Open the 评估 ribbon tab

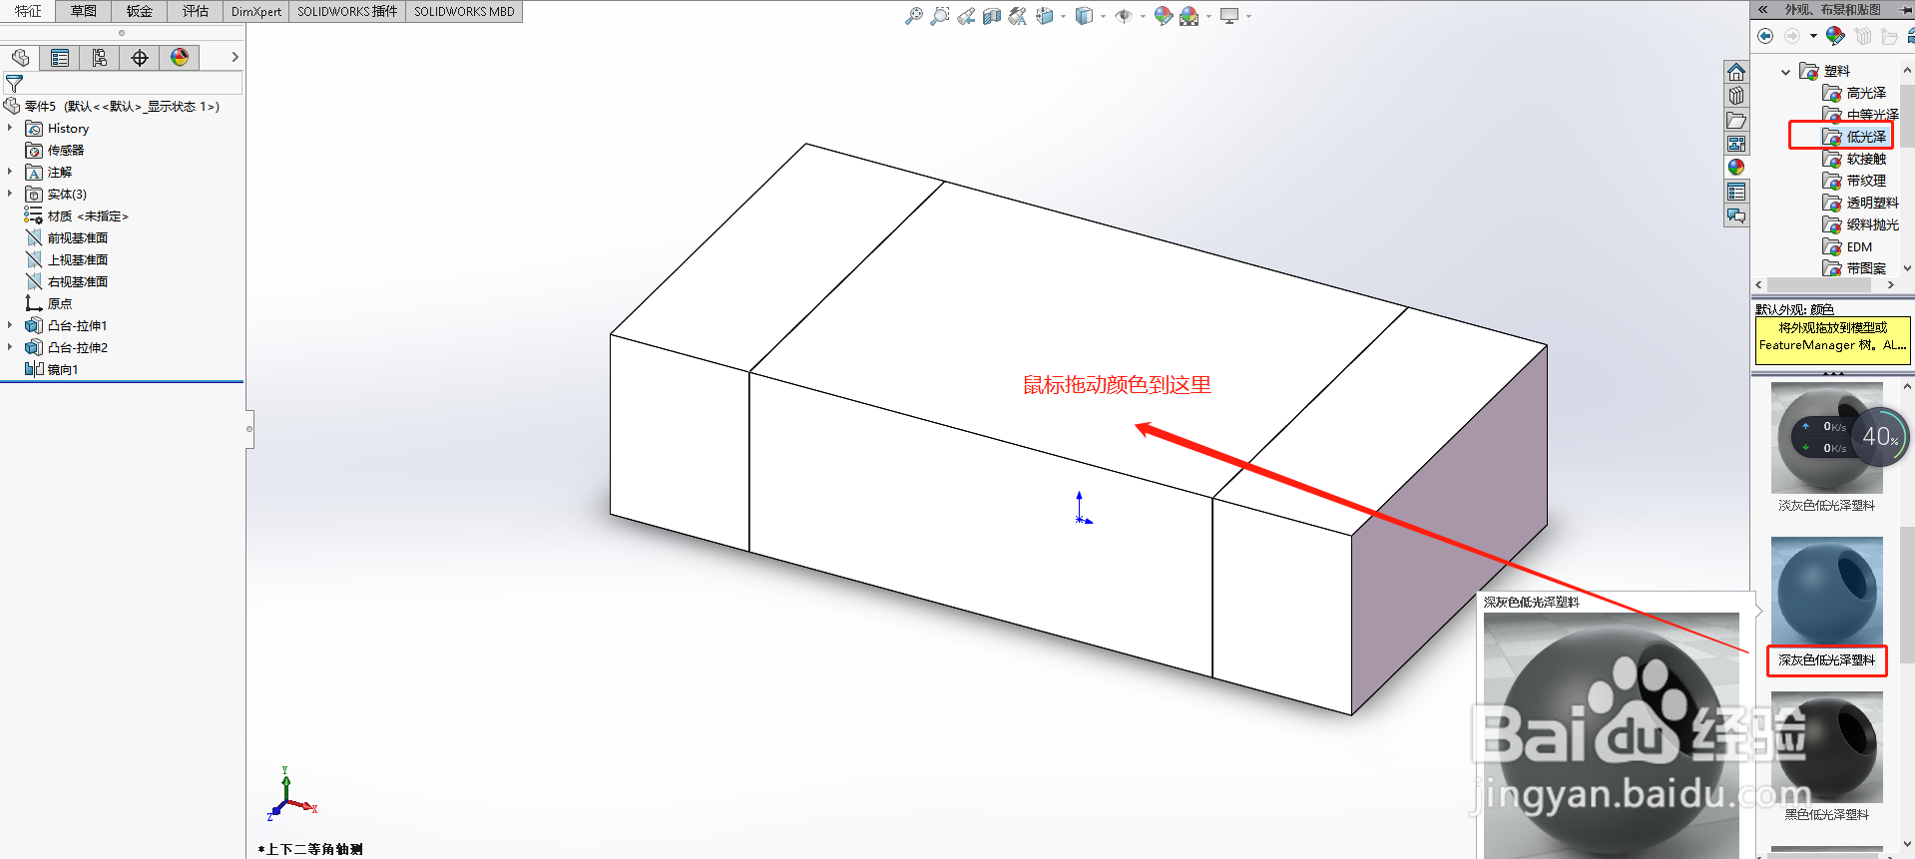coord(196,11)
